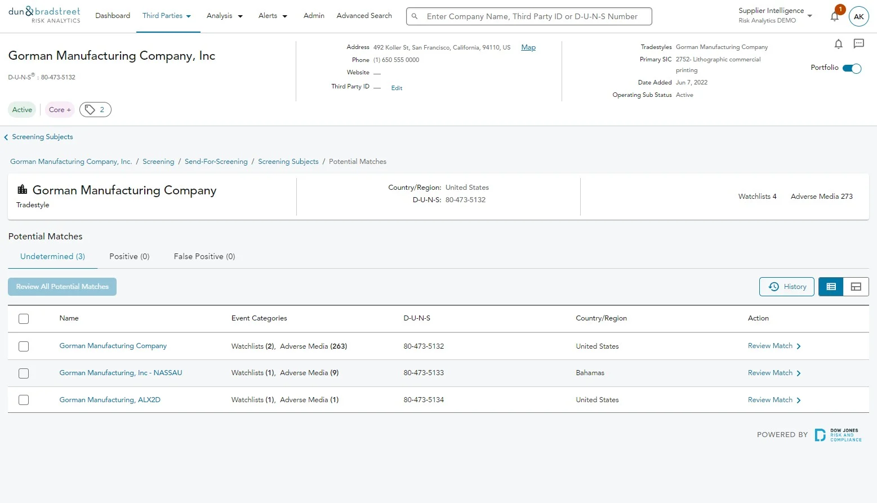The image size is (877, 503).
Task: Click the back arrow beside Screening Subjects
Action: point(6,137)
